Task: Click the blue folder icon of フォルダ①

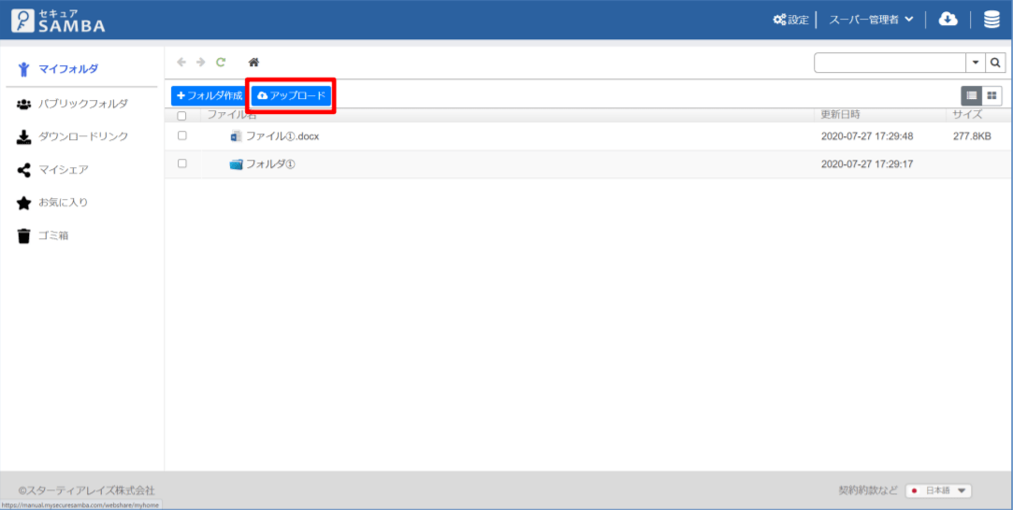Action: [x=236, y=164]
